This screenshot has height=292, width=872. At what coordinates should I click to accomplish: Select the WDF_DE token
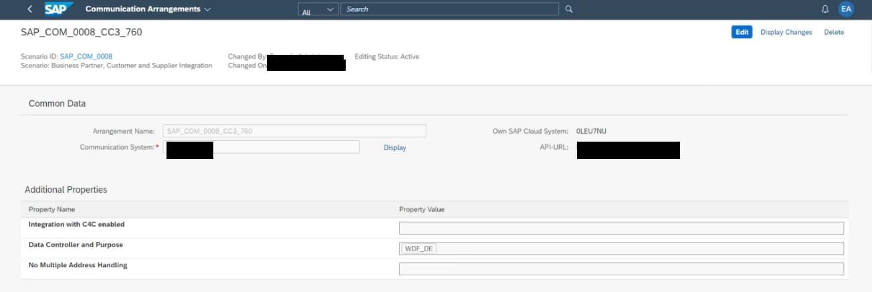click(419, 249)
